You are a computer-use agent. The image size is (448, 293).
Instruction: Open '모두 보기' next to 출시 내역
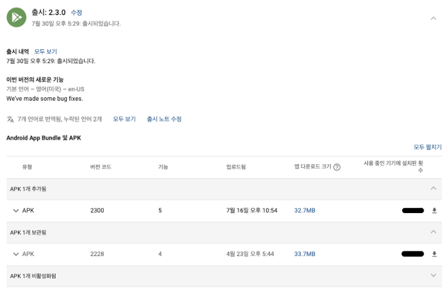pyautogui.click(x=45, y=52)
